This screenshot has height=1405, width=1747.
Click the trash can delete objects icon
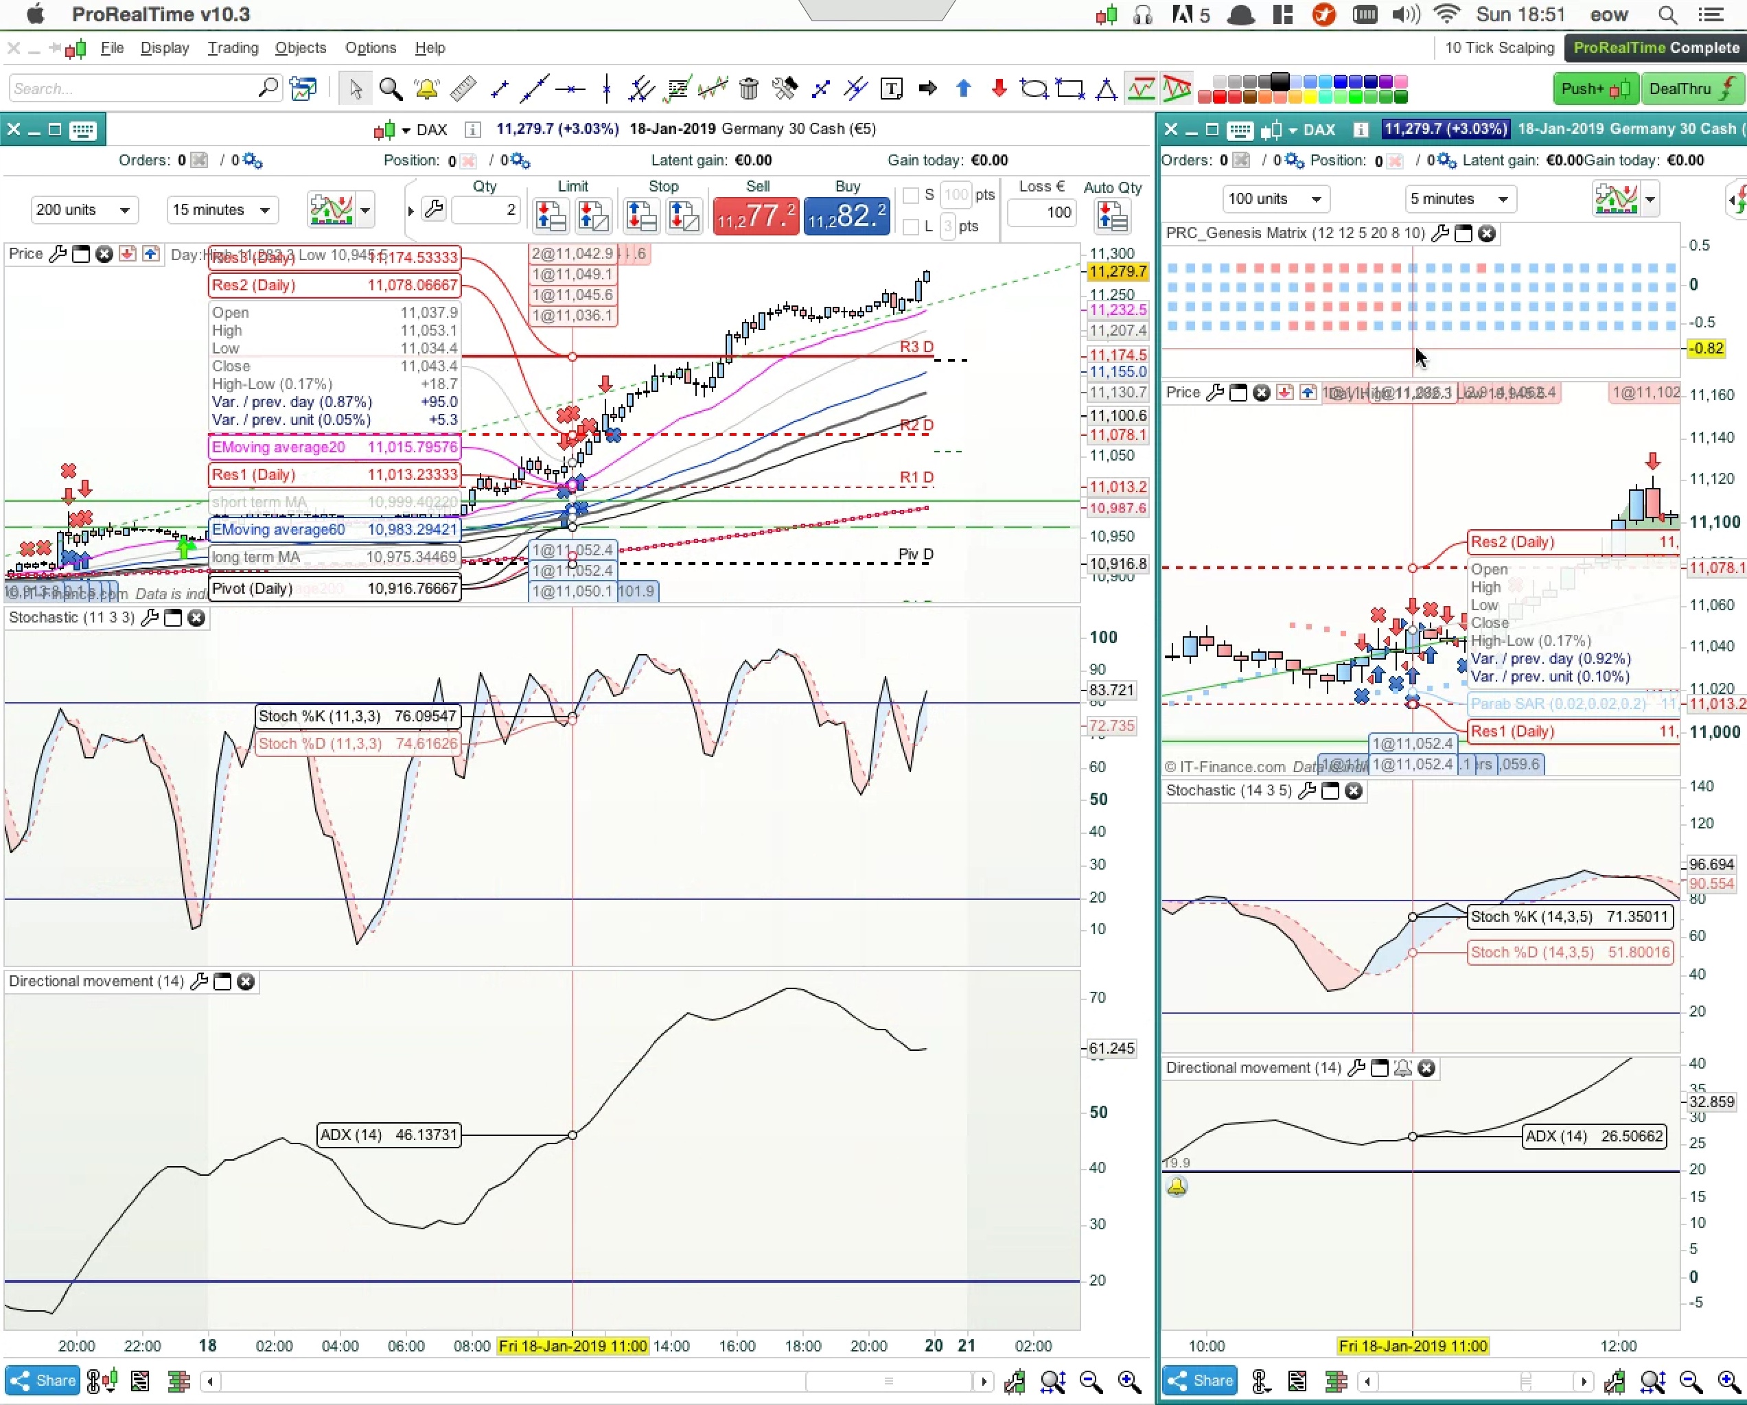tap(749, 89)
